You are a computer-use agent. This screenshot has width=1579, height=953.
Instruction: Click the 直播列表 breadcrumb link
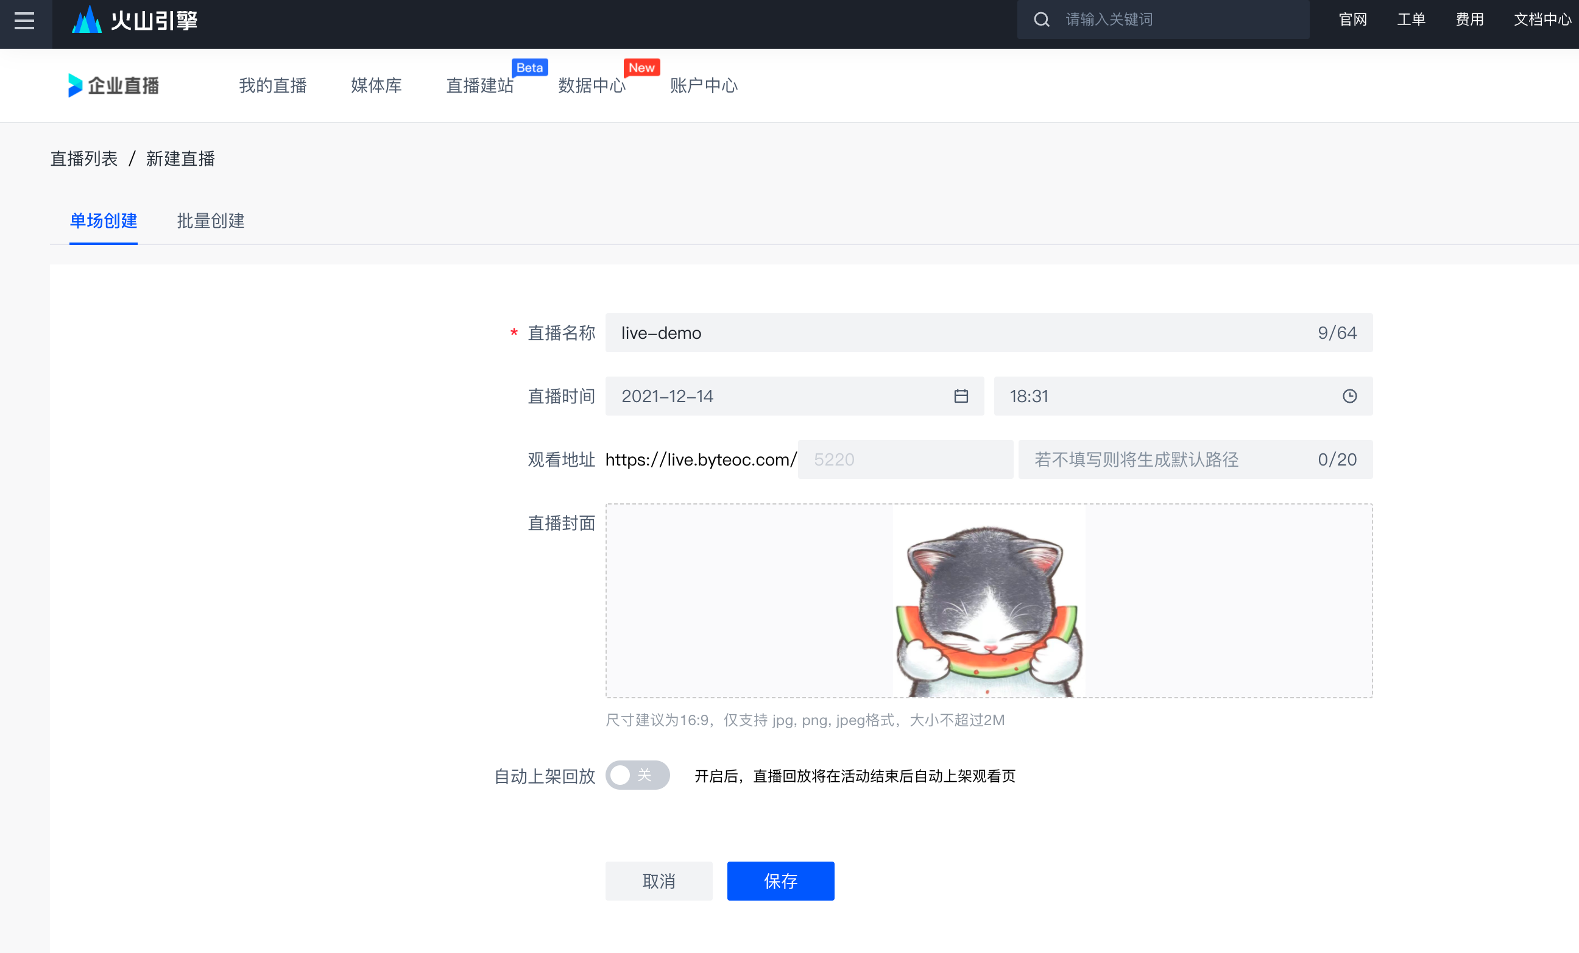click(84, 158)
